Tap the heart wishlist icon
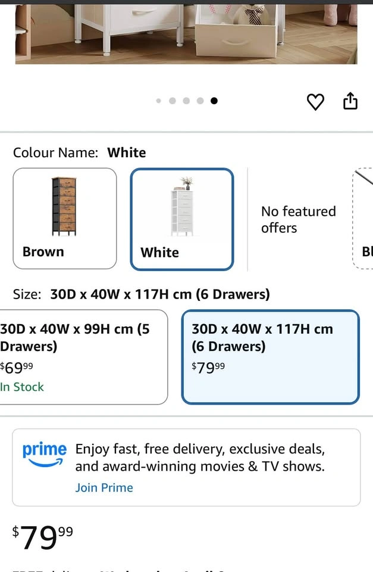The height and width of the screenshot is (572, 373). tap(315, 102)
